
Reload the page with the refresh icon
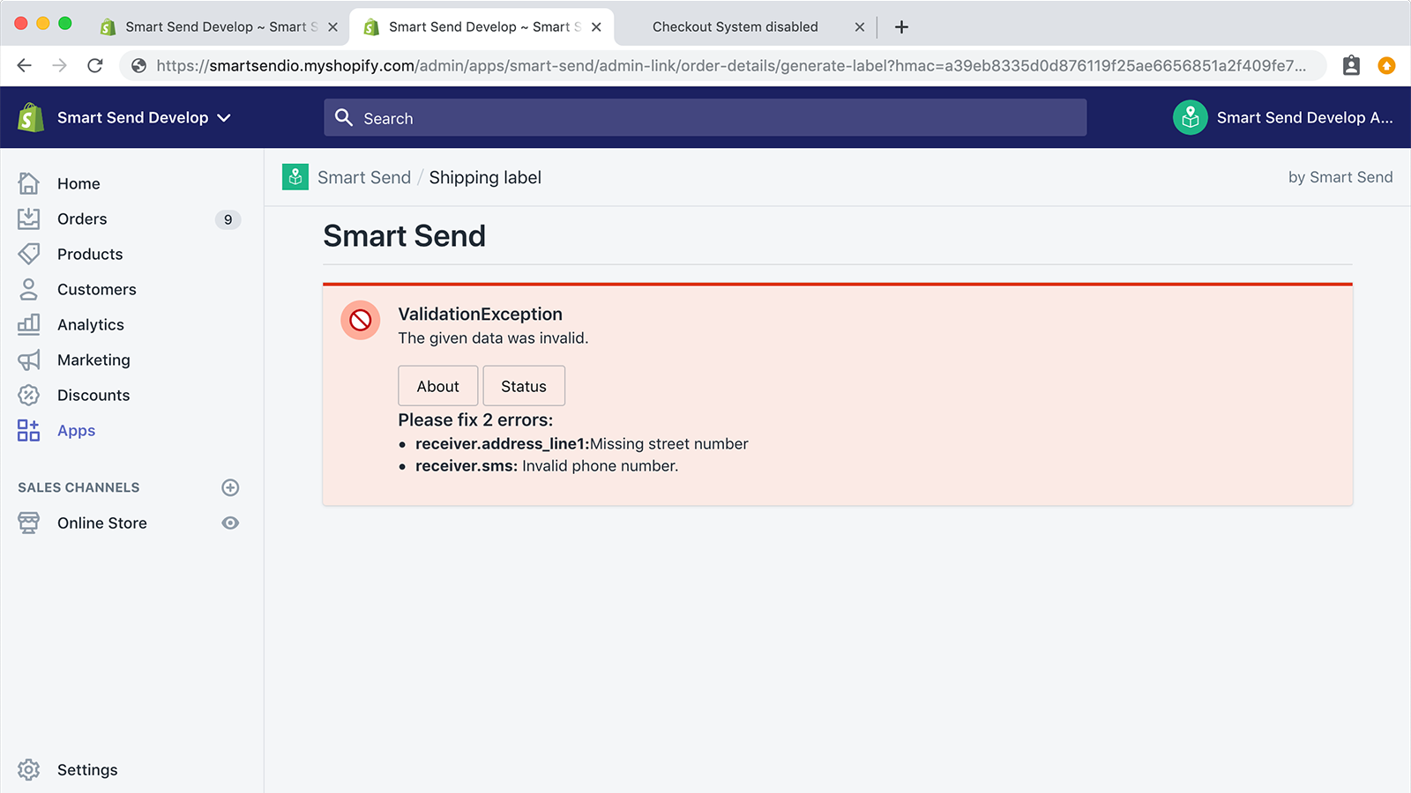click(x=95, y=65)
